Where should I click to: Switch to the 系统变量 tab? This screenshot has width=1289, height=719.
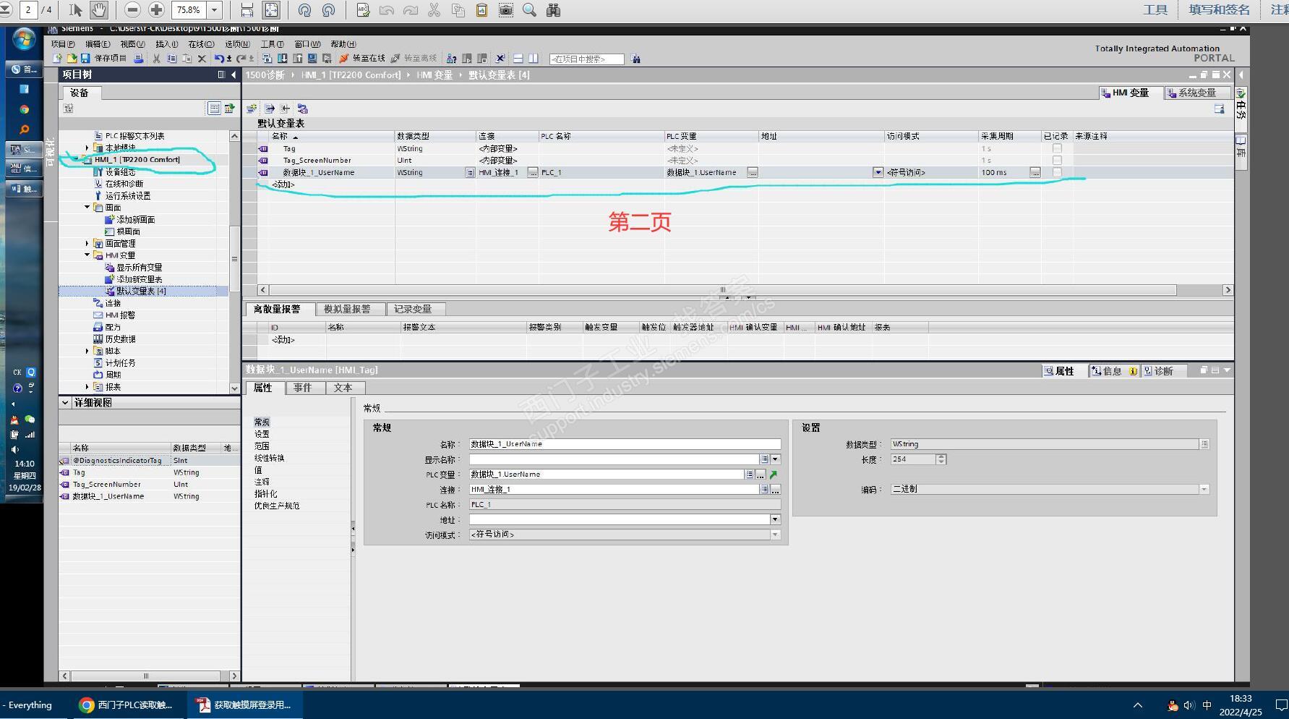pyautogui.click(x=1197, y=93)
